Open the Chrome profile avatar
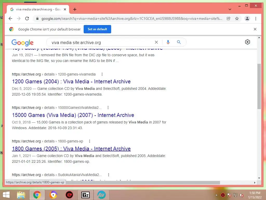This screenshot has height=200, width=266. pyautogui.click(x=247, y=18)
